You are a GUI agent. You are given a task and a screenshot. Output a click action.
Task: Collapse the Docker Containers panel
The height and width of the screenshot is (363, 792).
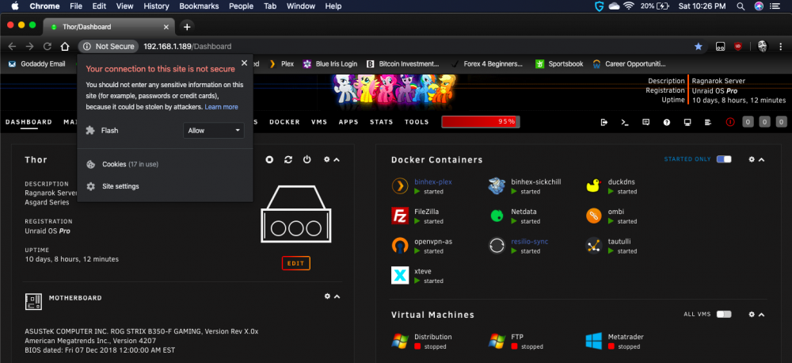[762, 160]
